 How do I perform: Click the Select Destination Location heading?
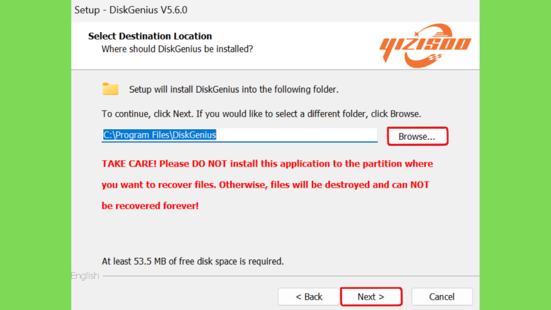coord(150,36)
